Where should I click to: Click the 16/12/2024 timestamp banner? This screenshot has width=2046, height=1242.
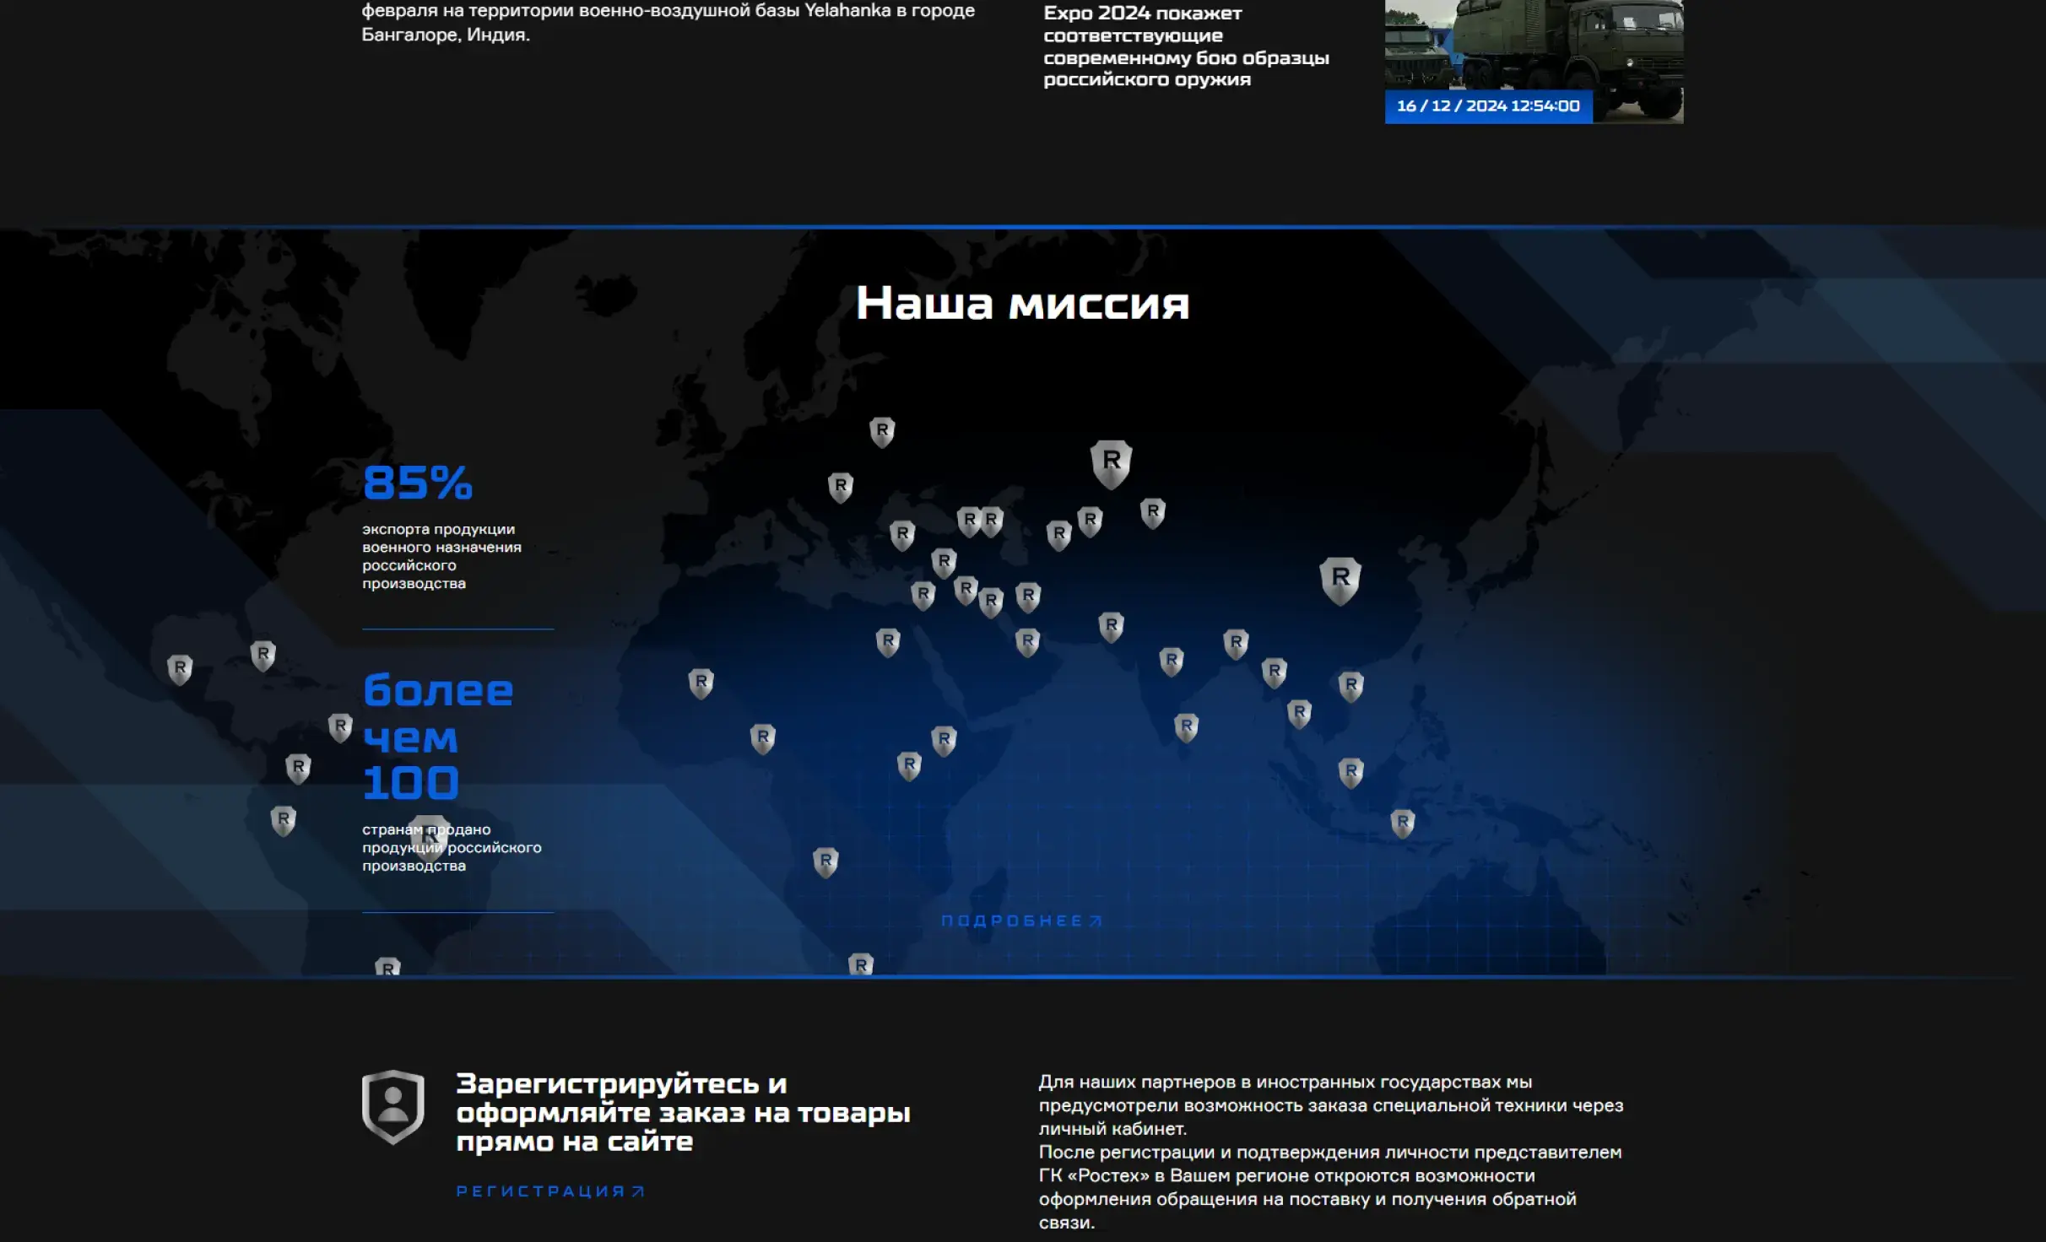[1488, 106]
